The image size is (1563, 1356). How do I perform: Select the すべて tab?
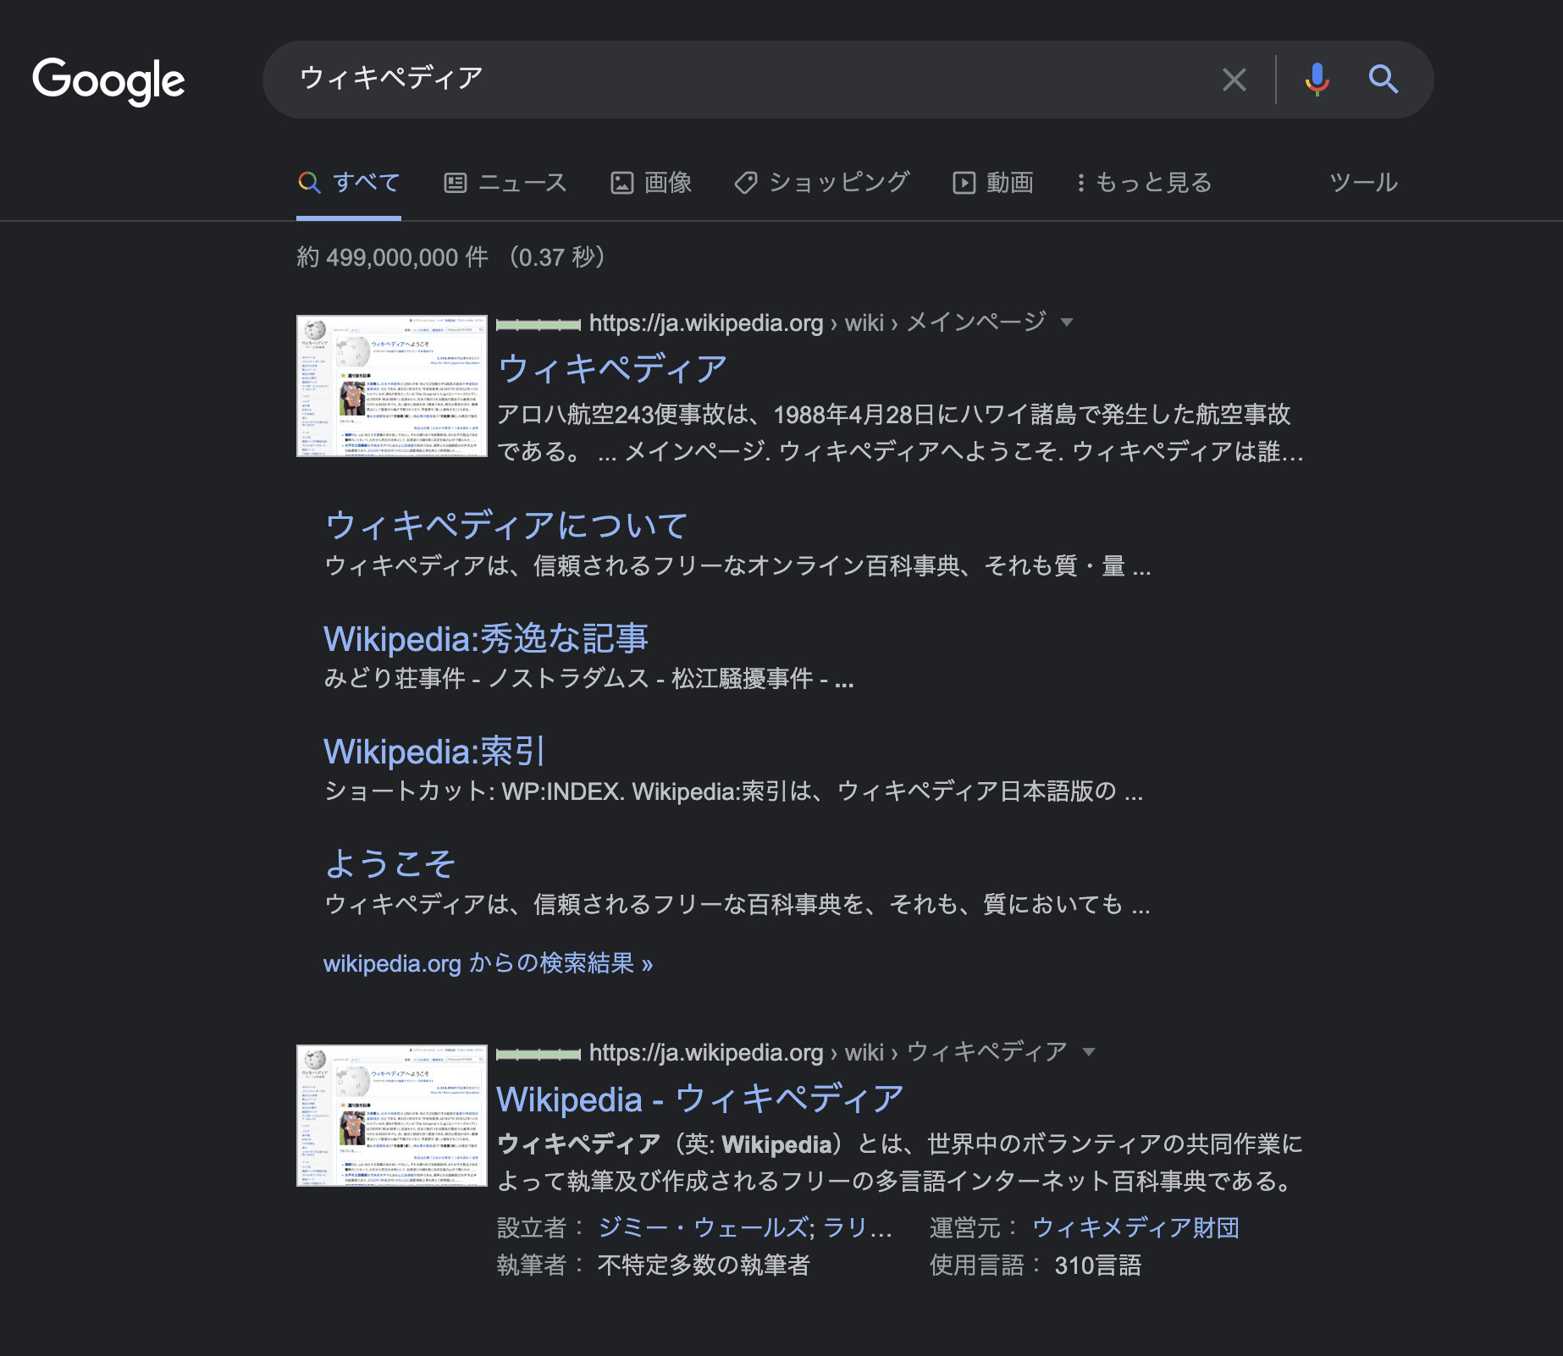coord(349,182)
